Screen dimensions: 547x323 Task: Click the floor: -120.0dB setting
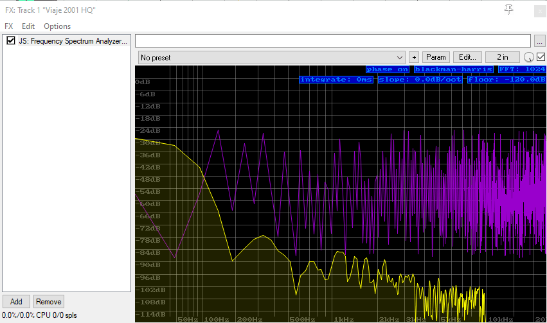[x=507, y=80]
